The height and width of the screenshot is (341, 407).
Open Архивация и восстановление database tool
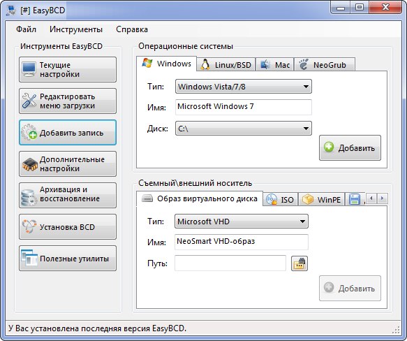click(68, 196)
